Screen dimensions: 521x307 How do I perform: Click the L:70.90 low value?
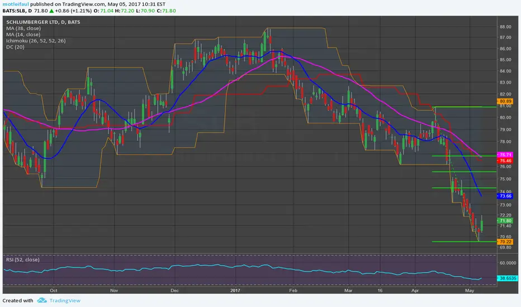pos(145,11)
